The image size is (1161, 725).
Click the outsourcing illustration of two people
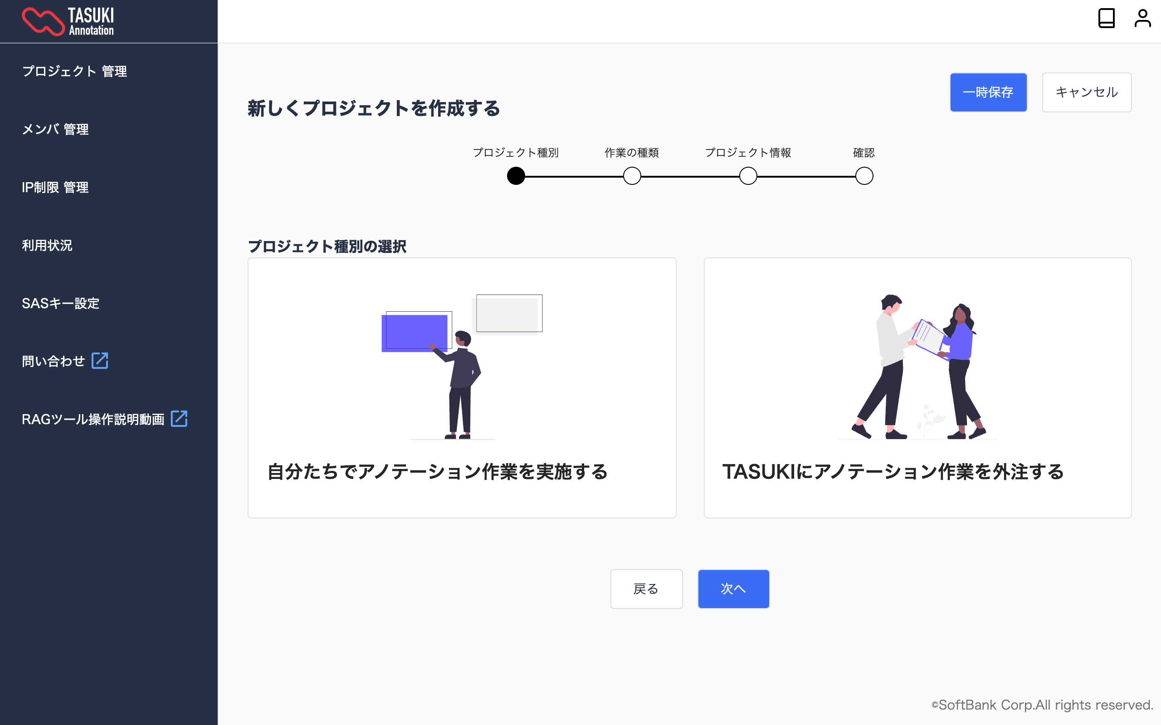point(917,366)
